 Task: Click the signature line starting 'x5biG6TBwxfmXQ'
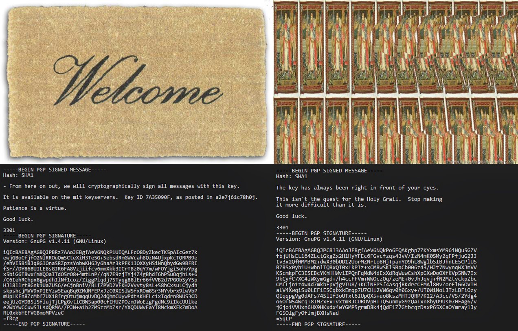pyautogui.click(x=100, y=274)
